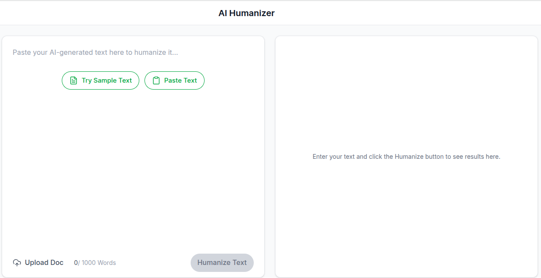
Task: Click the word 'Upload' beside the cloud icon
Action: point(37,263)
